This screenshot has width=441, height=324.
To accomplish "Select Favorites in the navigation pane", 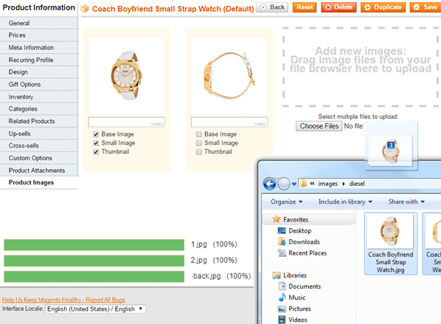I will 309,219.
